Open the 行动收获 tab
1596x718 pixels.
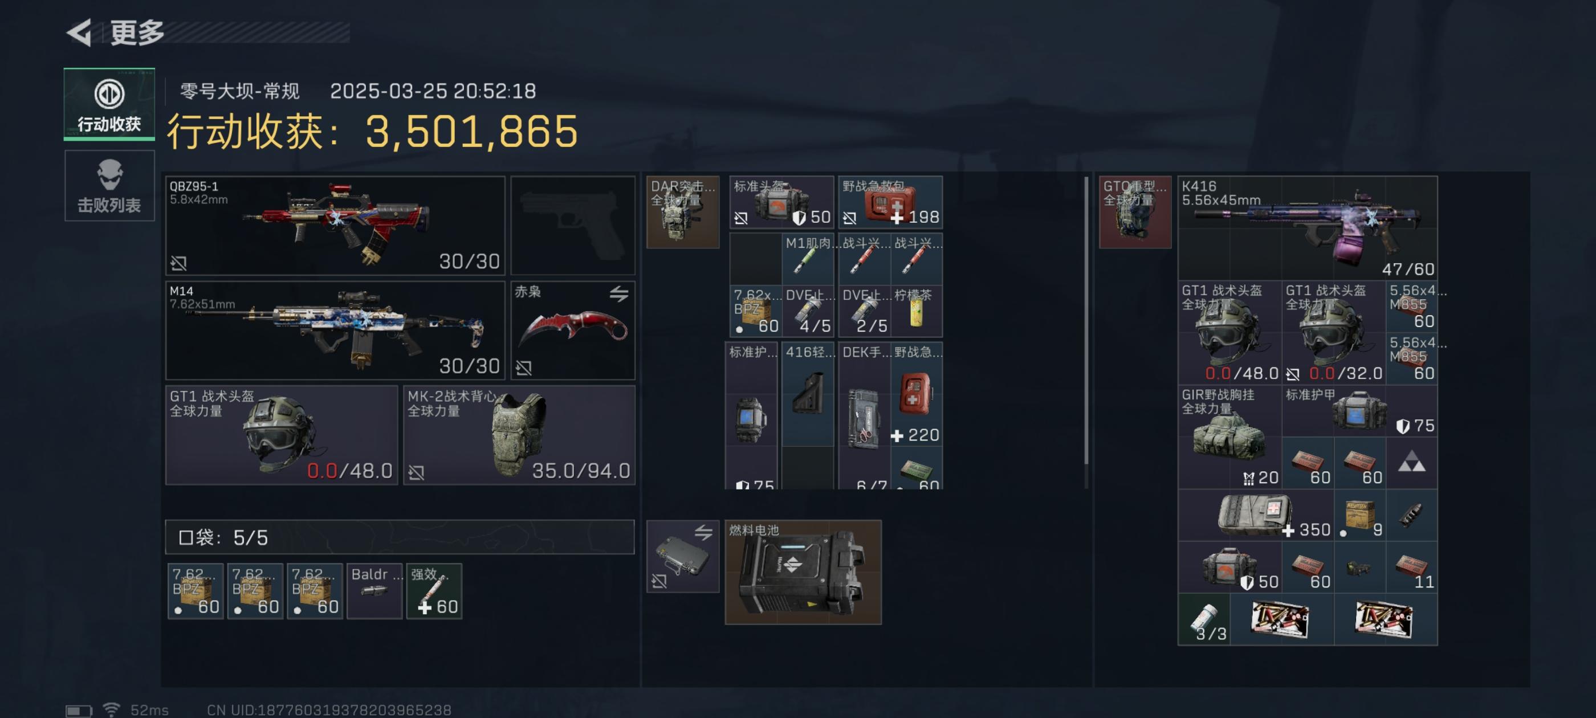(109, 104)
